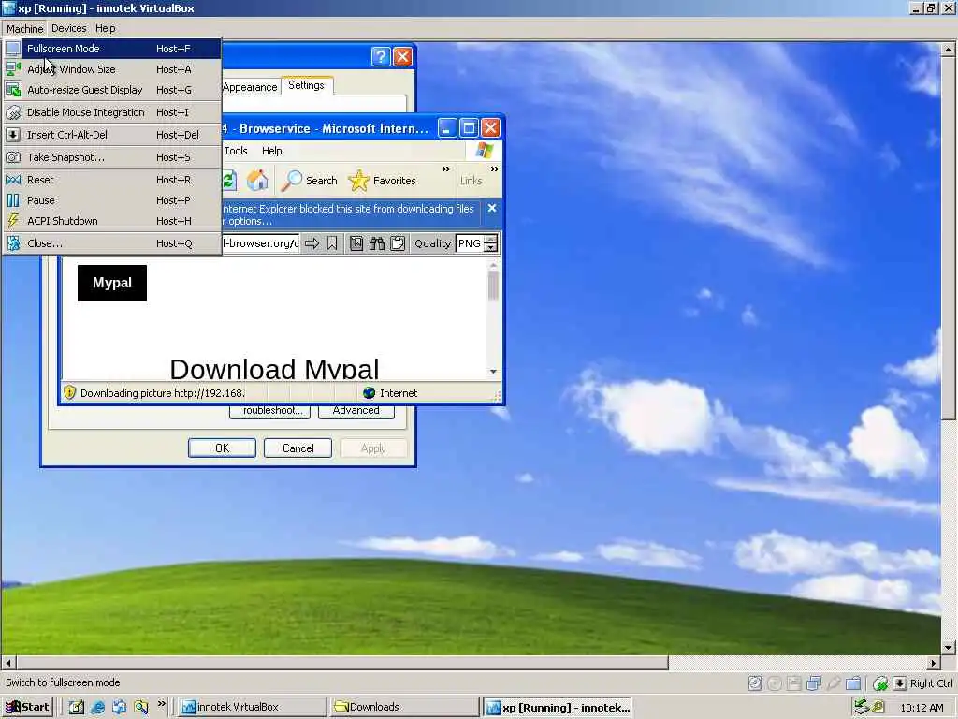
Task: Click the Browservice clipboard icon
Action: coord(398,244)
